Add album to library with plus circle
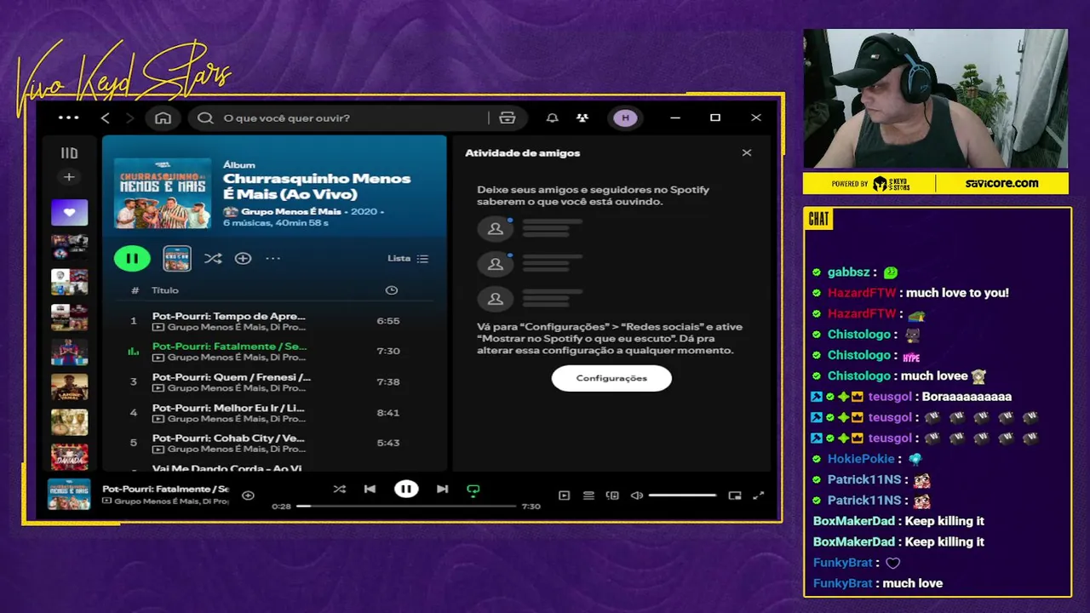Viewport: 1090px width, 613px height. [x=243, y=259]
